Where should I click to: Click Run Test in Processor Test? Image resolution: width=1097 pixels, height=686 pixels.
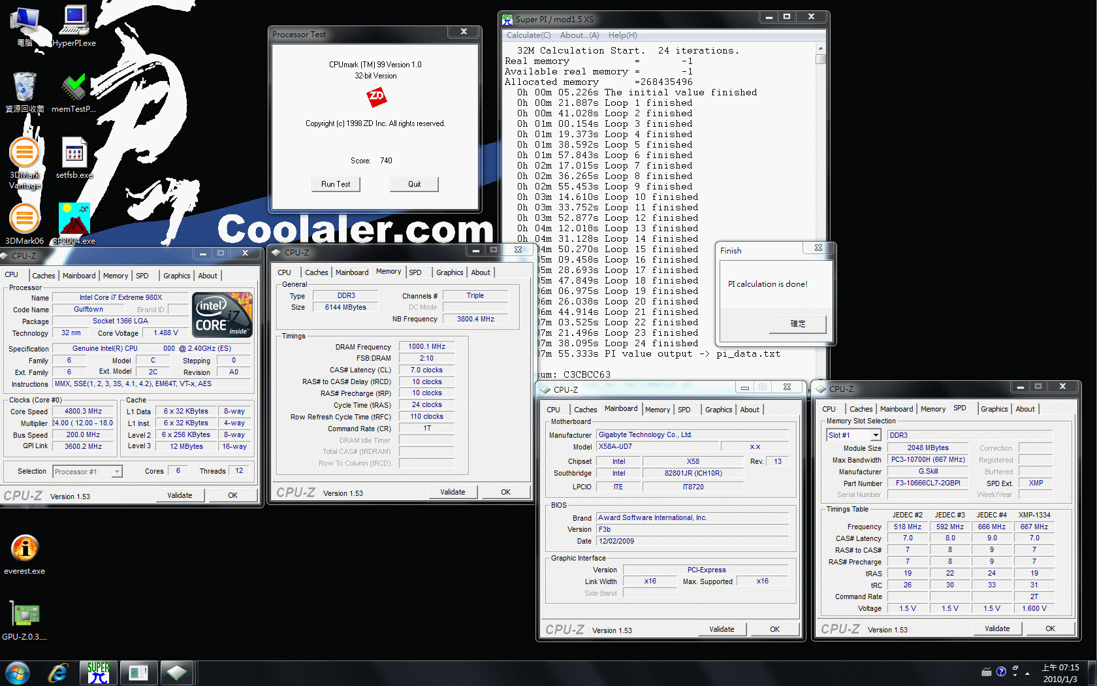pyautogui.click(x=336, y=184)
